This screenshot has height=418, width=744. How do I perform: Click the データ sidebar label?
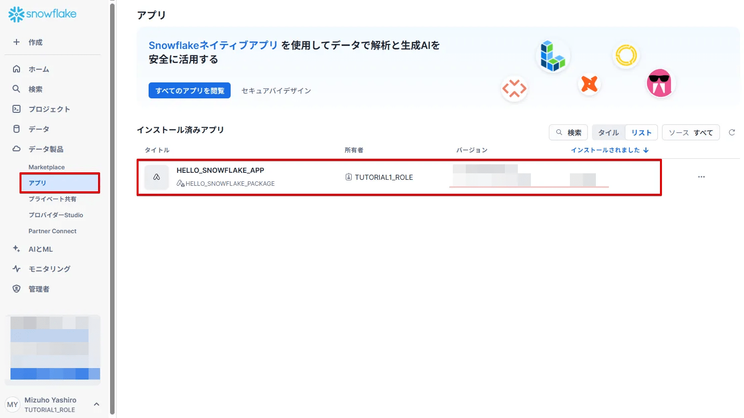[x=39, y=129]
